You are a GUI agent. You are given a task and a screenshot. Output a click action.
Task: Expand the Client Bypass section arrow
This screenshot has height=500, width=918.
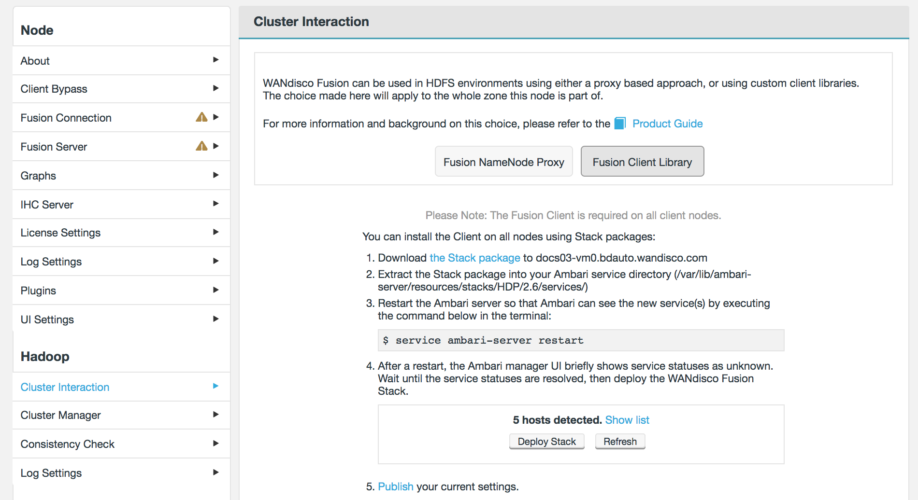[216, 88]
